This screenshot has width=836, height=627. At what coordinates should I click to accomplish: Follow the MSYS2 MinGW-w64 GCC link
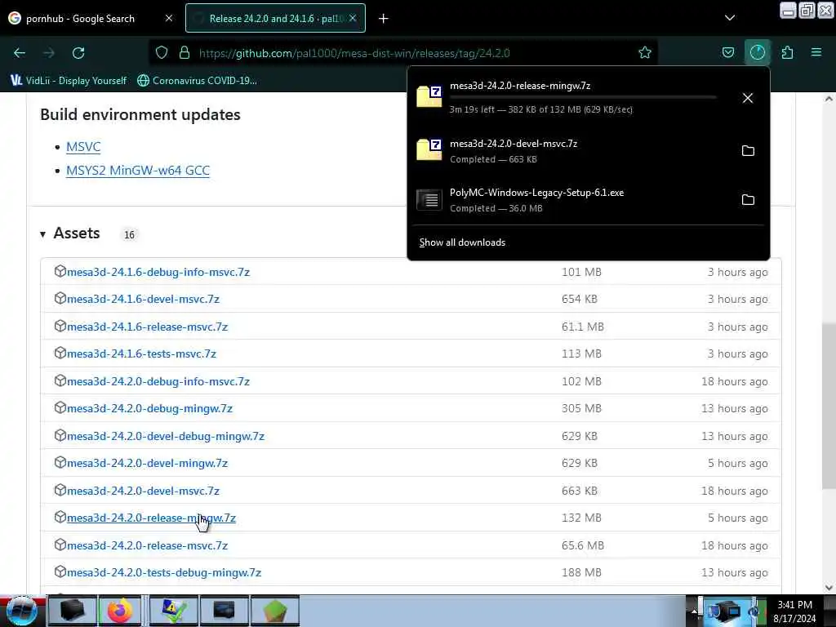pos(138,170)
